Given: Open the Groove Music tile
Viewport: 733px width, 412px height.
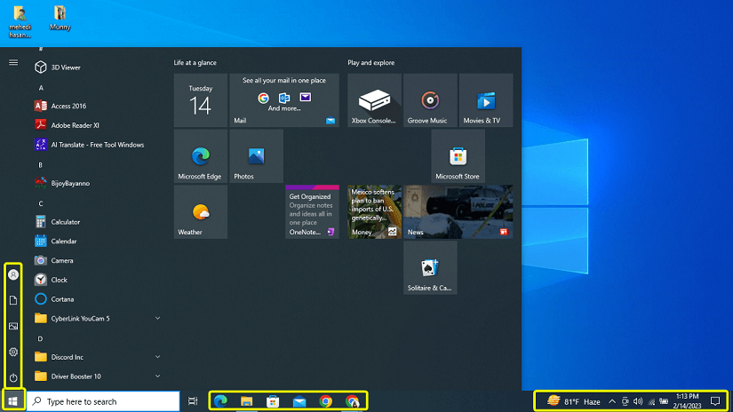Looking at the screenshot, I should [x=430, y=100].
